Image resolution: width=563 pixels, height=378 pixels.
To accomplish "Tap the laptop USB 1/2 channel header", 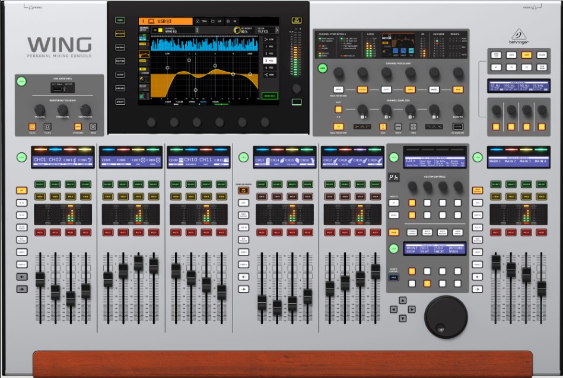I will click(x=166, y=21).
